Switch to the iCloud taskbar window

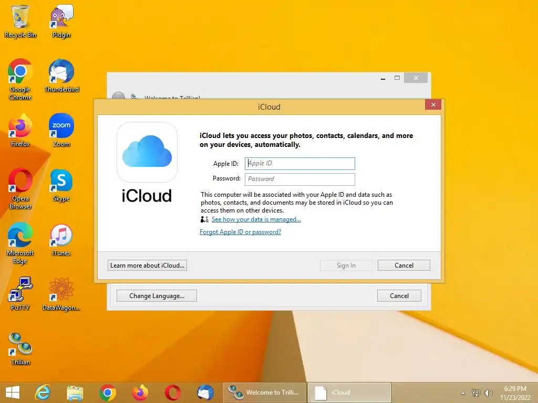pyautogui.click(x=349, y=393)
